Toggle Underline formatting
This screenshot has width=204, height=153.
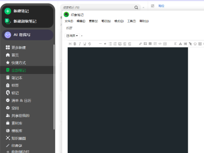tap(85, 44)
